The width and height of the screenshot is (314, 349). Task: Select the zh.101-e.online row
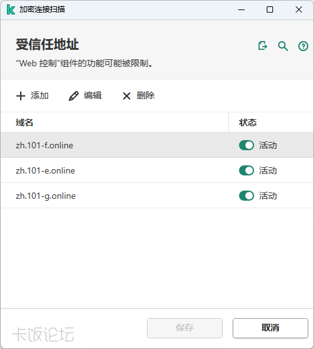click(x=157, y=170)
